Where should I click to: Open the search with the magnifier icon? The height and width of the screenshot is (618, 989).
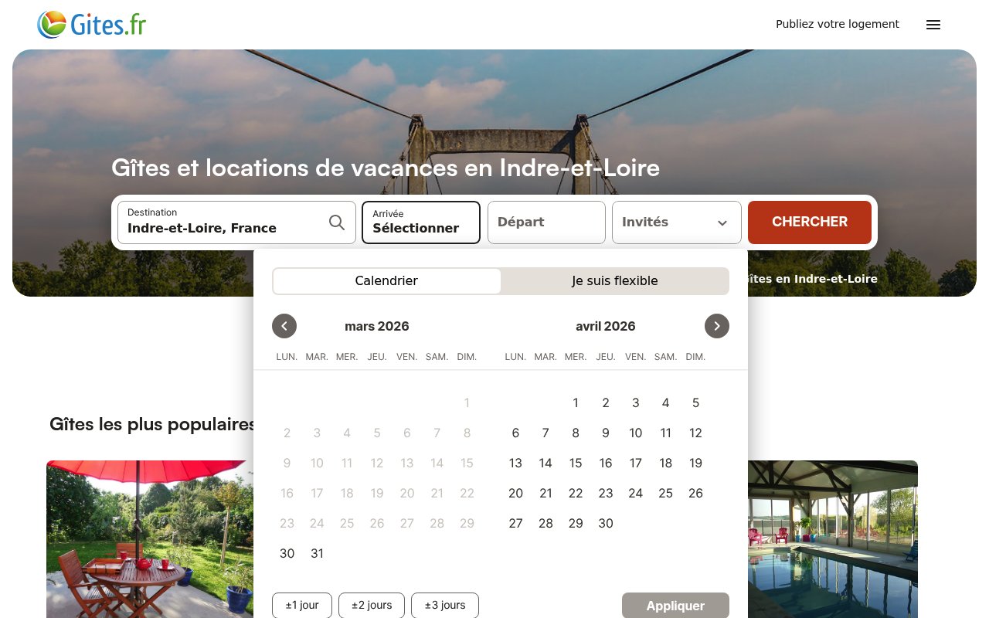click(337, 222)
